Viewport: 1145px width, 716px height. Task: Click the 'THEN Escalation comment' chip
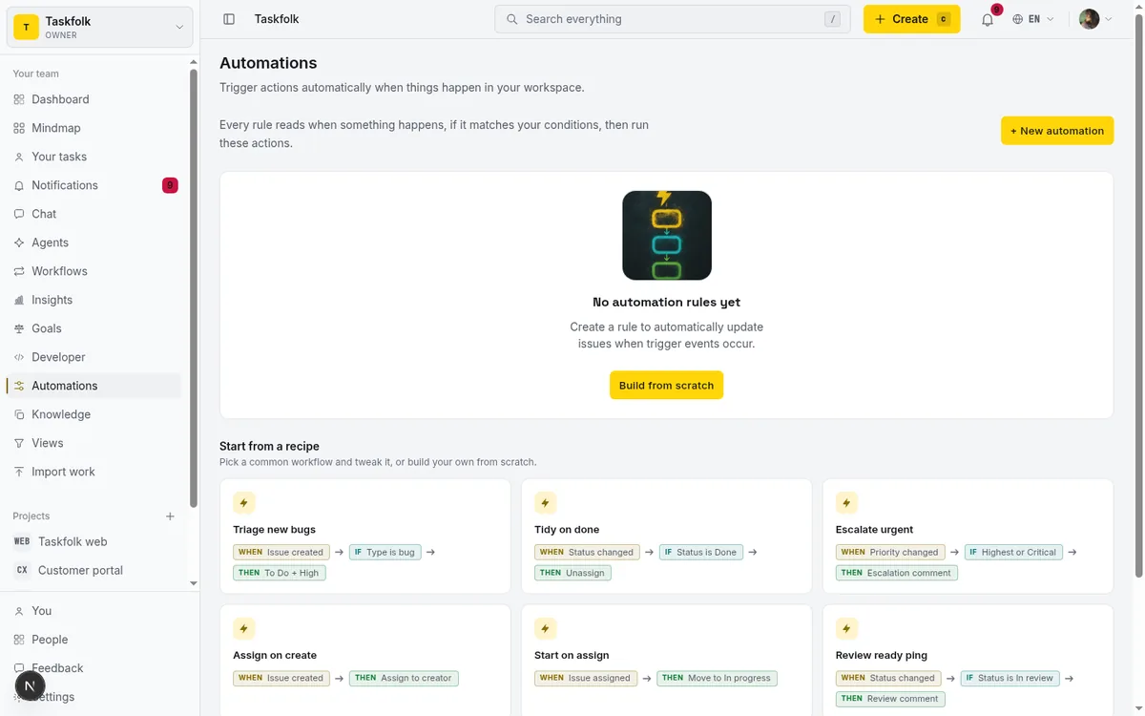tap(896, 573)
